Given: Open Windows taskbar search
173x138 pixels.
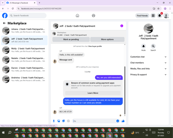Looking at the screenshot, I should click(x=10, y=132).
